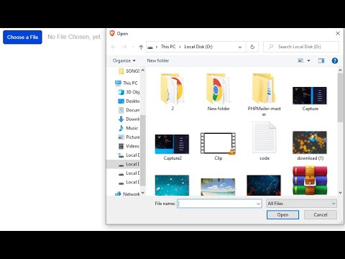Select the dark blue network picture thumbnail
The image size is (345, 259).
[x=264, y=185]
